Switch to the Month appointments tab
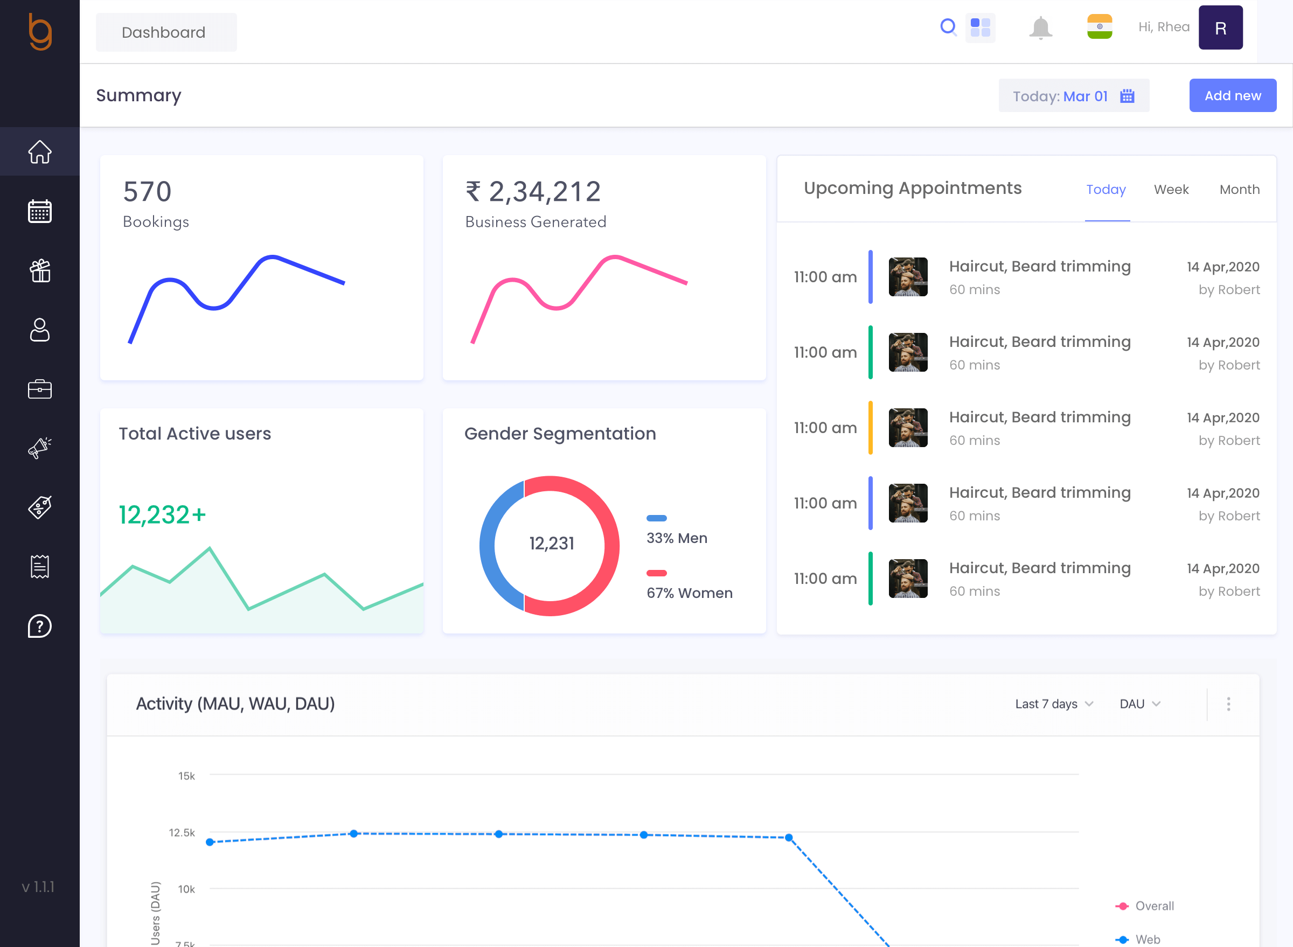This screenshot has height=947, width=1293. tap(1239, 189)
